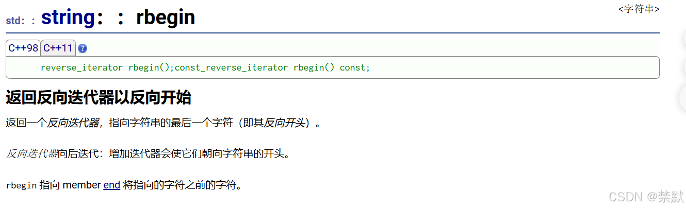Open the "end" member link
This screenshot has width=686, height=208.
(112, 184)
